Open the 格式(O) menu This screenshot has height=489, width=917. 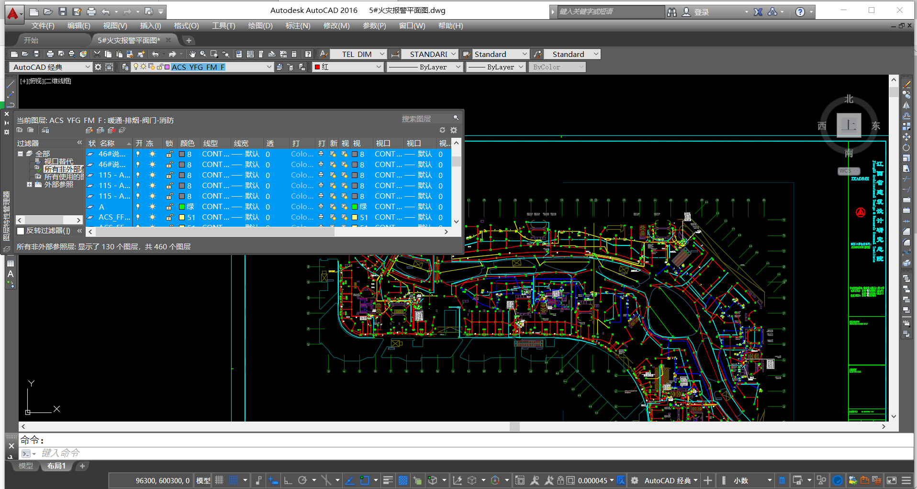pyautogui.click(x=186, y=26)
